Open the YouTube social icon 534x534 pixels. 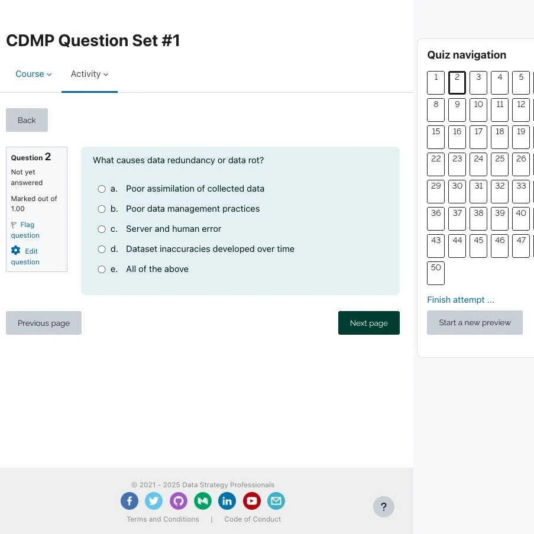point(252,501)
